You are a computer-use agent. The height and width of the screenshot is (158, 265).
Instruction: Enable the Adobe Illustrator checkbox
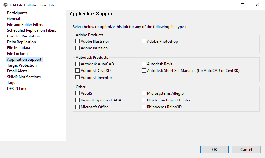point(78,41)
